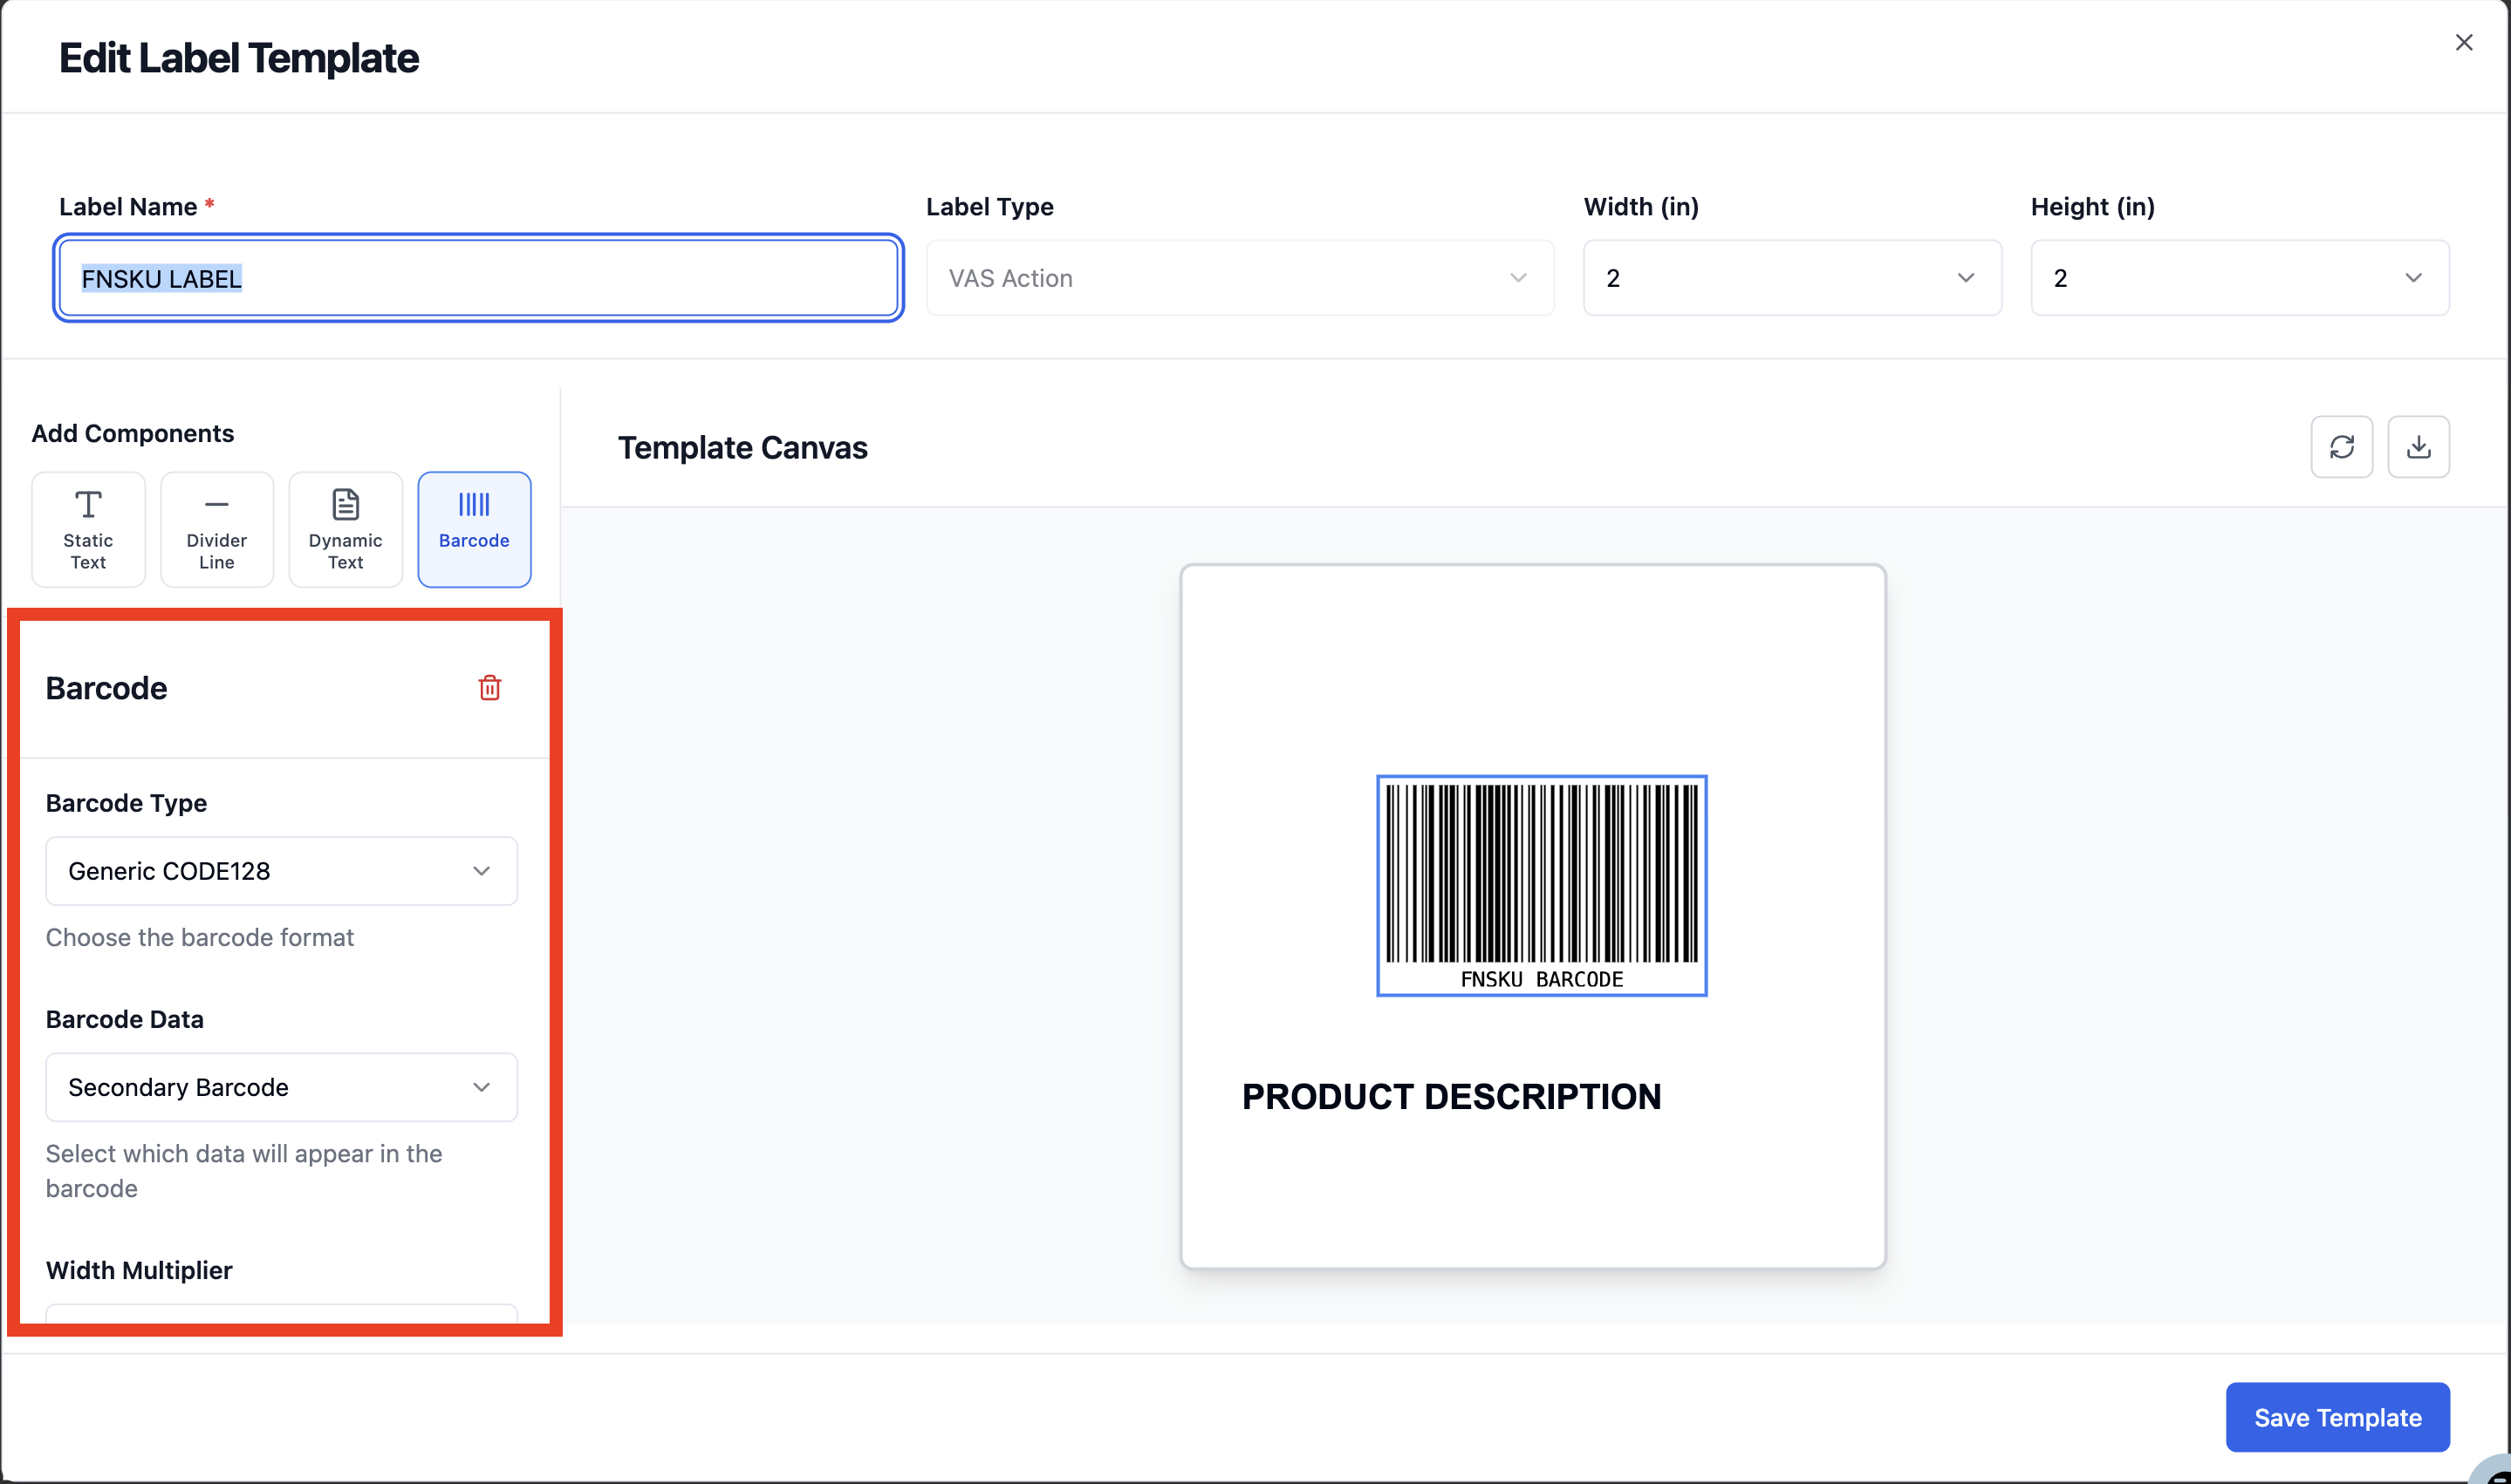This screenshot has width=2511, height=1484.
Task: Add a Divider Line component
Action: tap(217, 529)
